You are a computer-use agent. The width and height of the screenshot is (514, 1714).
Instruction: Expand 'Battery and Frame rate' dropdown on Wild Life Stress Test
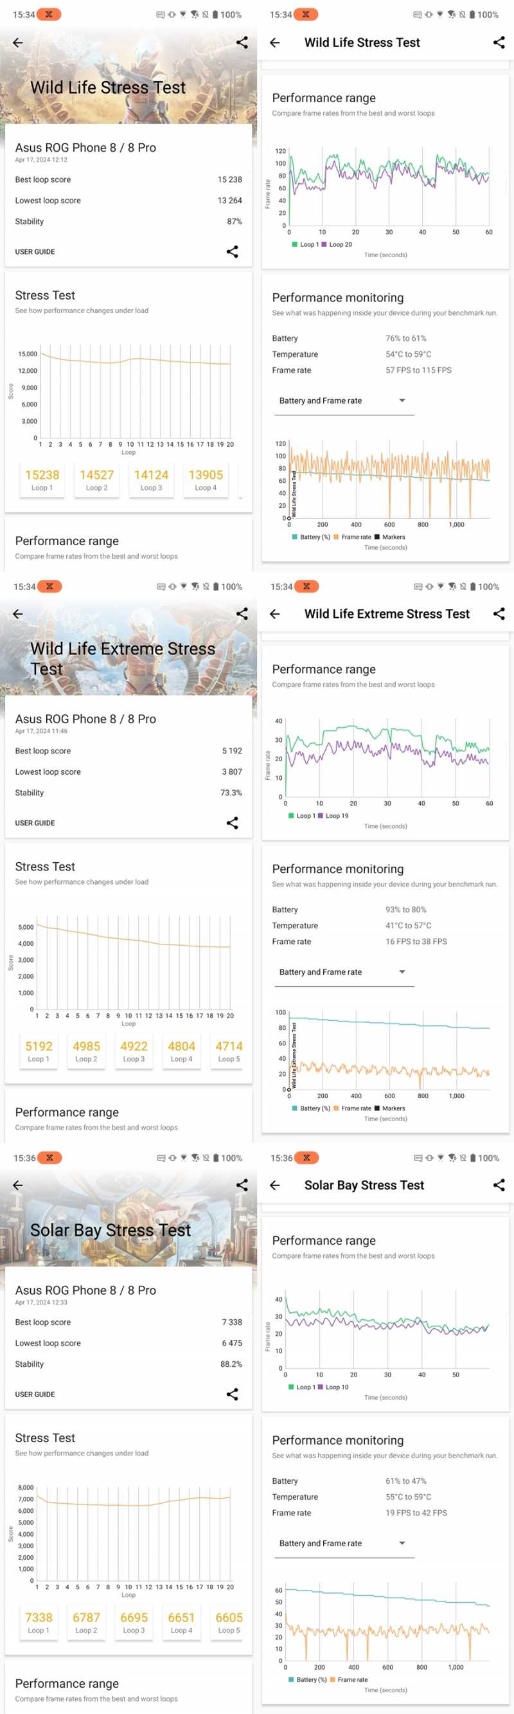(344, 401)
